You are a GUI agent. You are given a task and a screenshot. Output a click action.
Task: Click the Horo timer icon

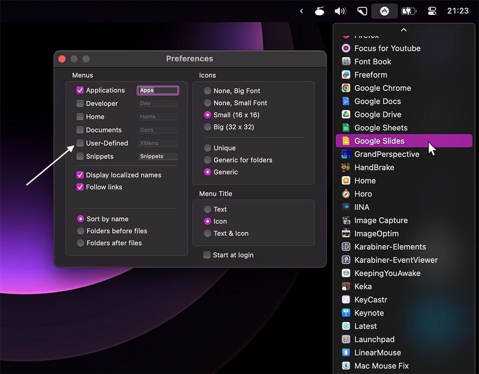tap(346, 194)
